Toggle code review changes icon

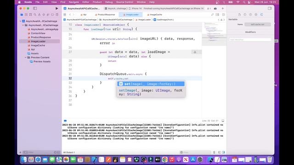[212, 15]
